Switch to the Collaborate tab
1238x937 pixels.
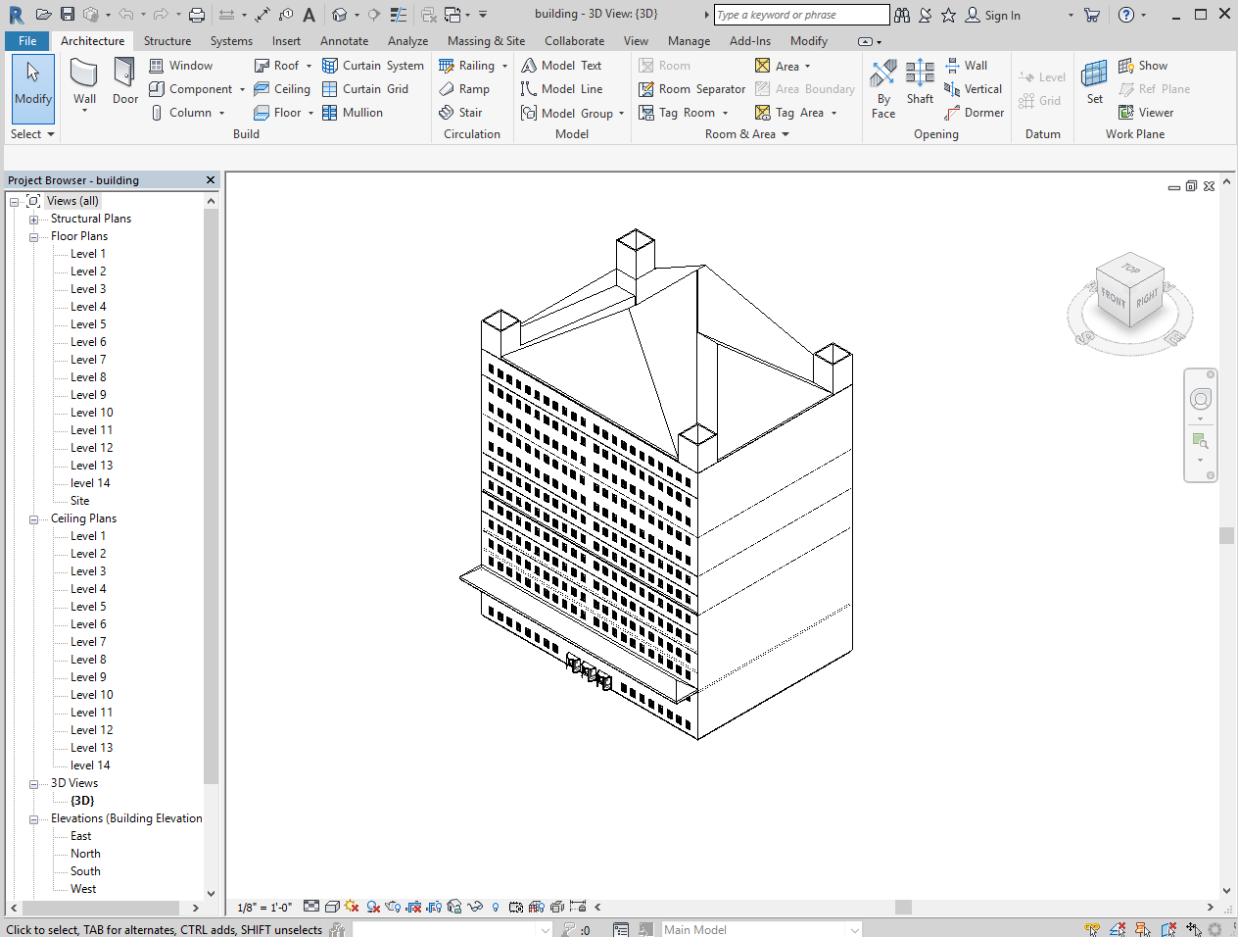click(574, 41)
